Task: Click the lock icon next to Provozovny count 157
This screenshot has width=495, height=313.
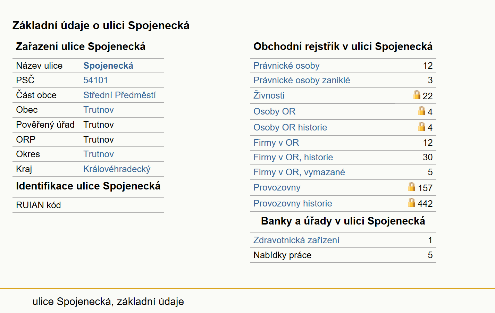Action: [412, 187]
